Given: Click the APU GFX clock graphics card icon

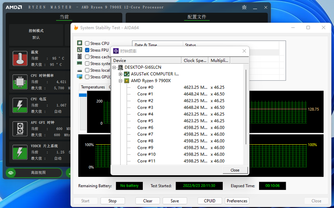Looking at the screenshot, I should pos(20,128).
